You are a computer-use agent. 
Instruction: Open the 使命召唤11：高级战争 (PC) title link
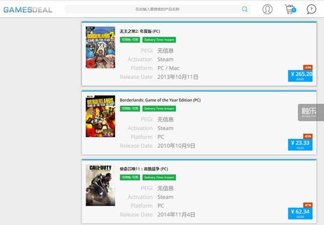pyautogui.click(x=144, y=169)
